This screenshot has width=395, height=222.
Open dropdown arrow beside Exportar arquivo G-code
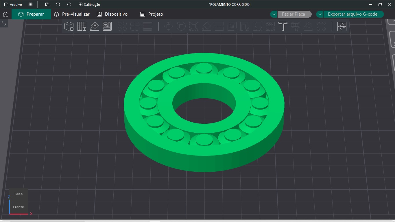pos(320,14)
